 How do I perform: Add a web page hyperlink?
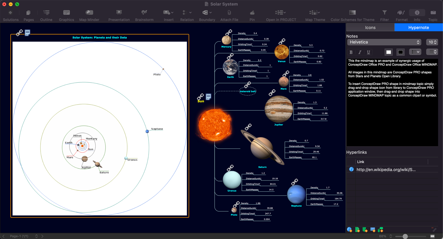pyautogui.click(x=350, y=230)
